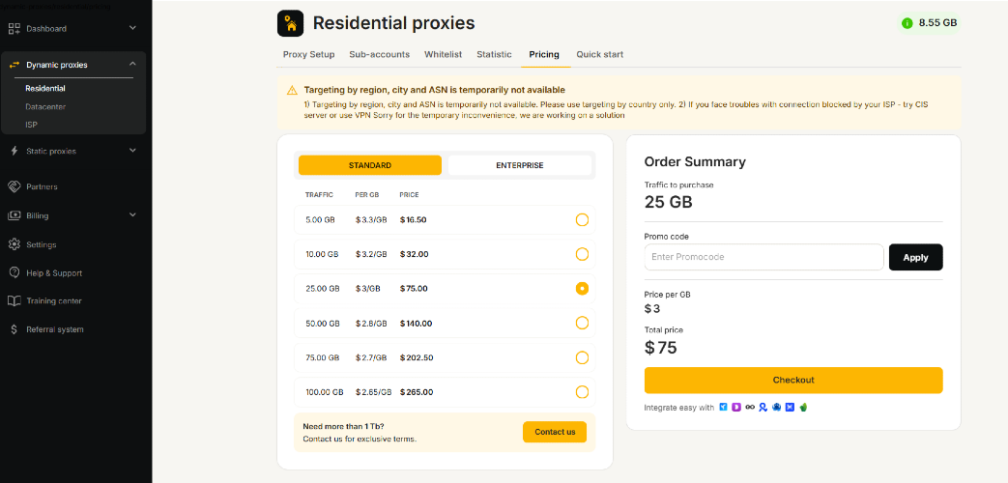Open the Quick start tab
This screenshot has height=483, width=1008.
click(599, 55)
